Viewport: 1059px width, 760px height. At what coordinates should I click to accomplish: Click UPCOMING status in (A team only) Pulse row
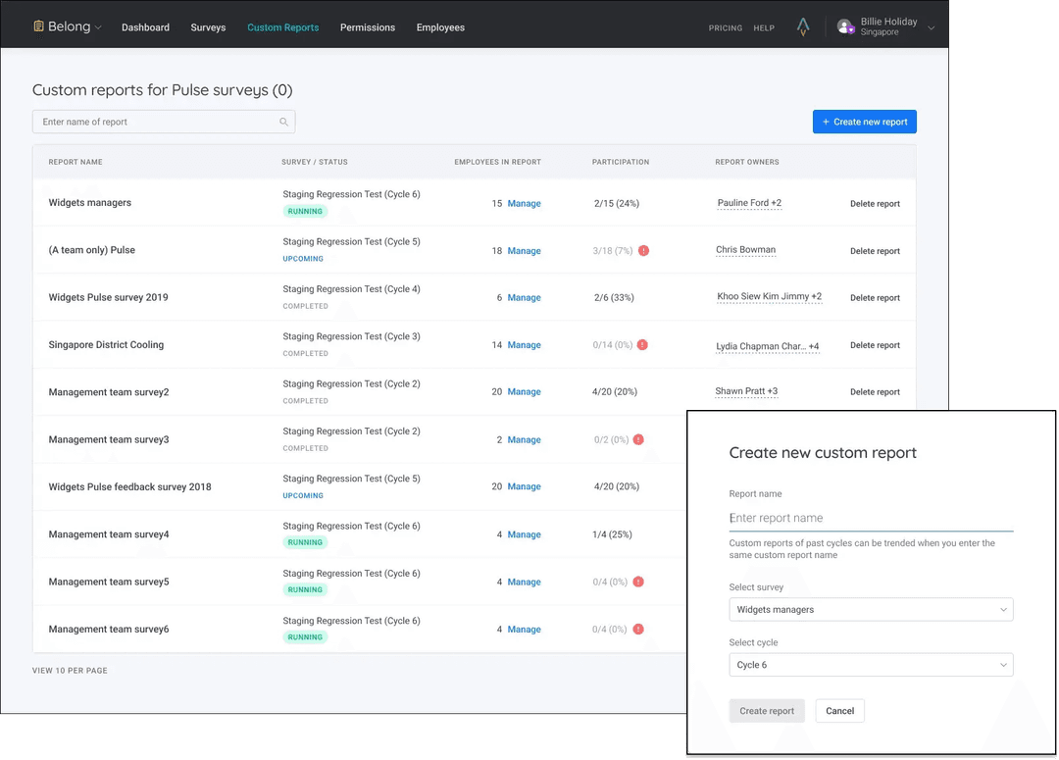click(x=303, y=259)
